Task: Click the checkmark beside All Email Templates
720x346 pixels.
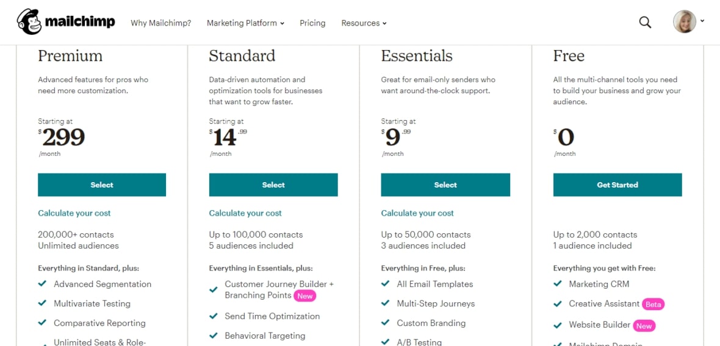Action: point(386,284)
